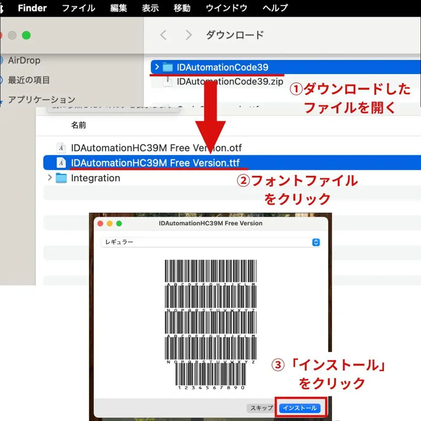Click the IDAutomationHC39M Free Version window title

[x=211, y=223]
